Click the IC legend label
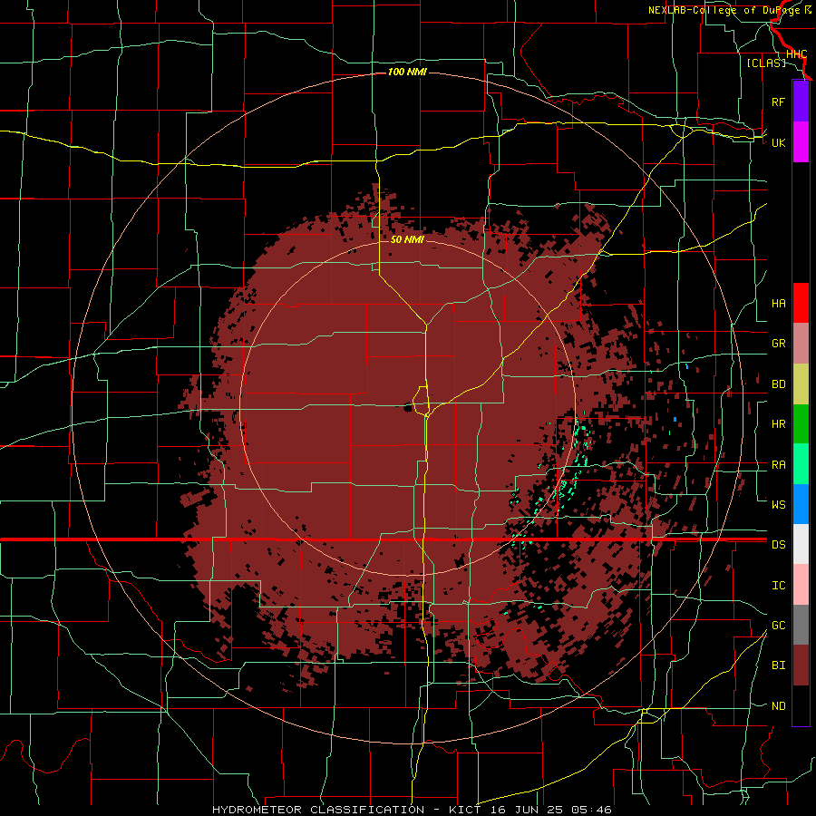816x816 pixels. (x=778, y=586)
